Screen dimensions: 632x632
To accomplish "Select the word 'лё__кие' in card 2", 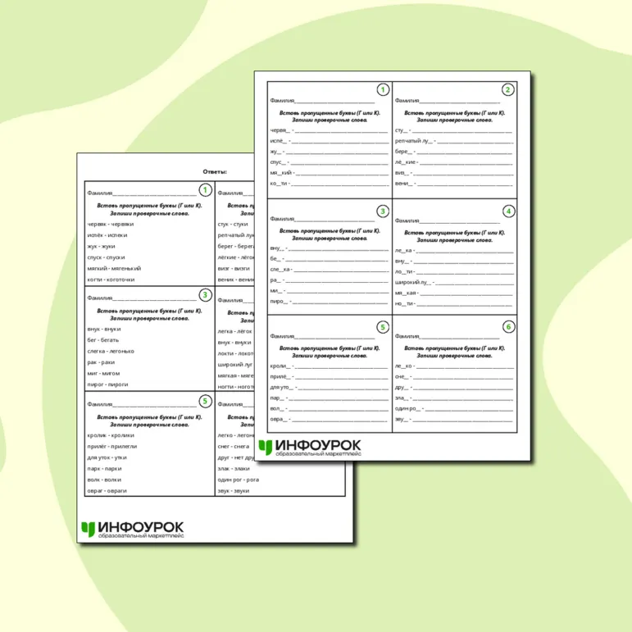I will (405, 162).
